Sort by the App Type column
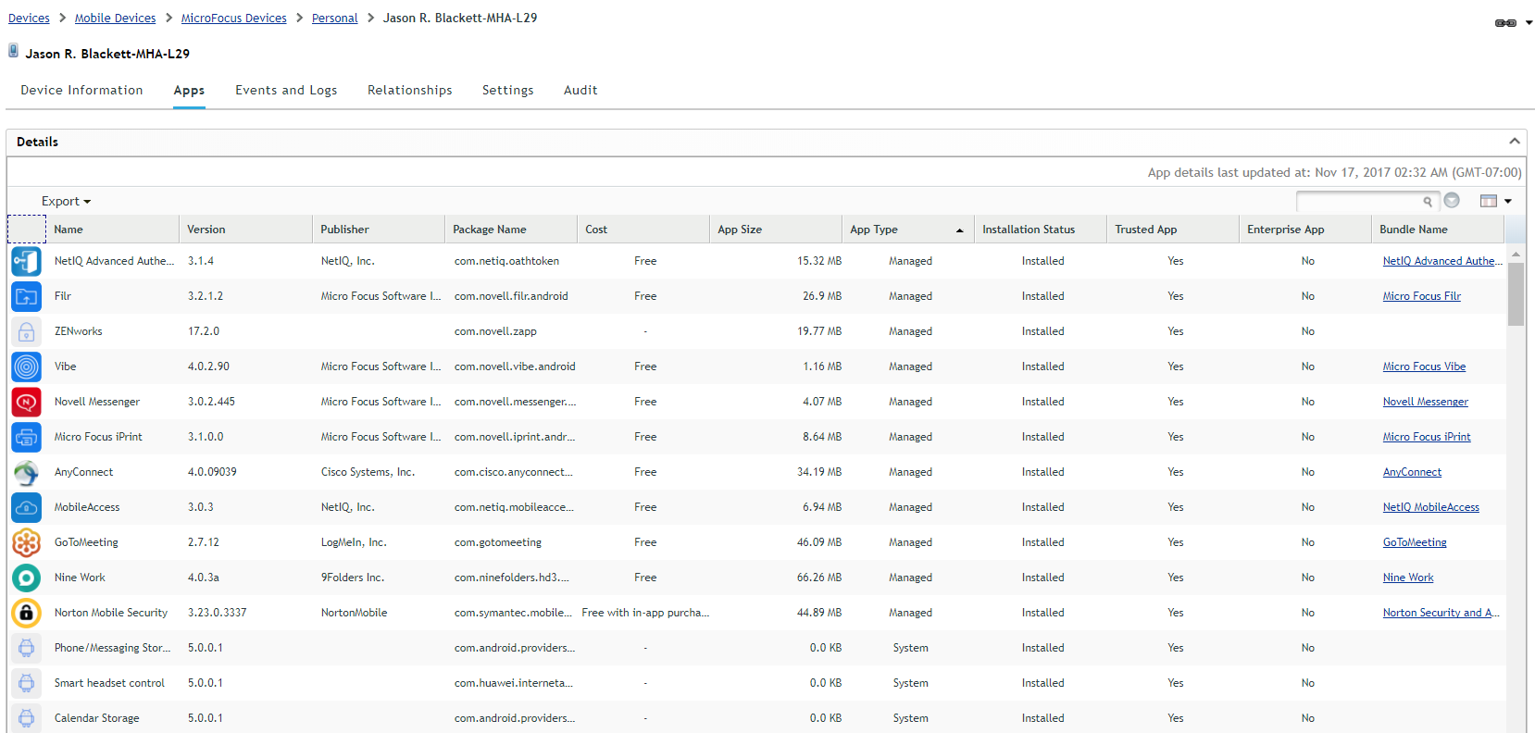The height and width of the screenshot is (733, 1535). tap(907, 230)
